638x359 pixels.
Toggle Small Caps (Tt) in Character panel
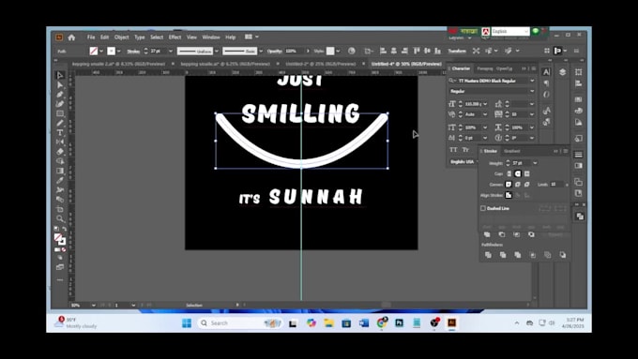point(465,150)
